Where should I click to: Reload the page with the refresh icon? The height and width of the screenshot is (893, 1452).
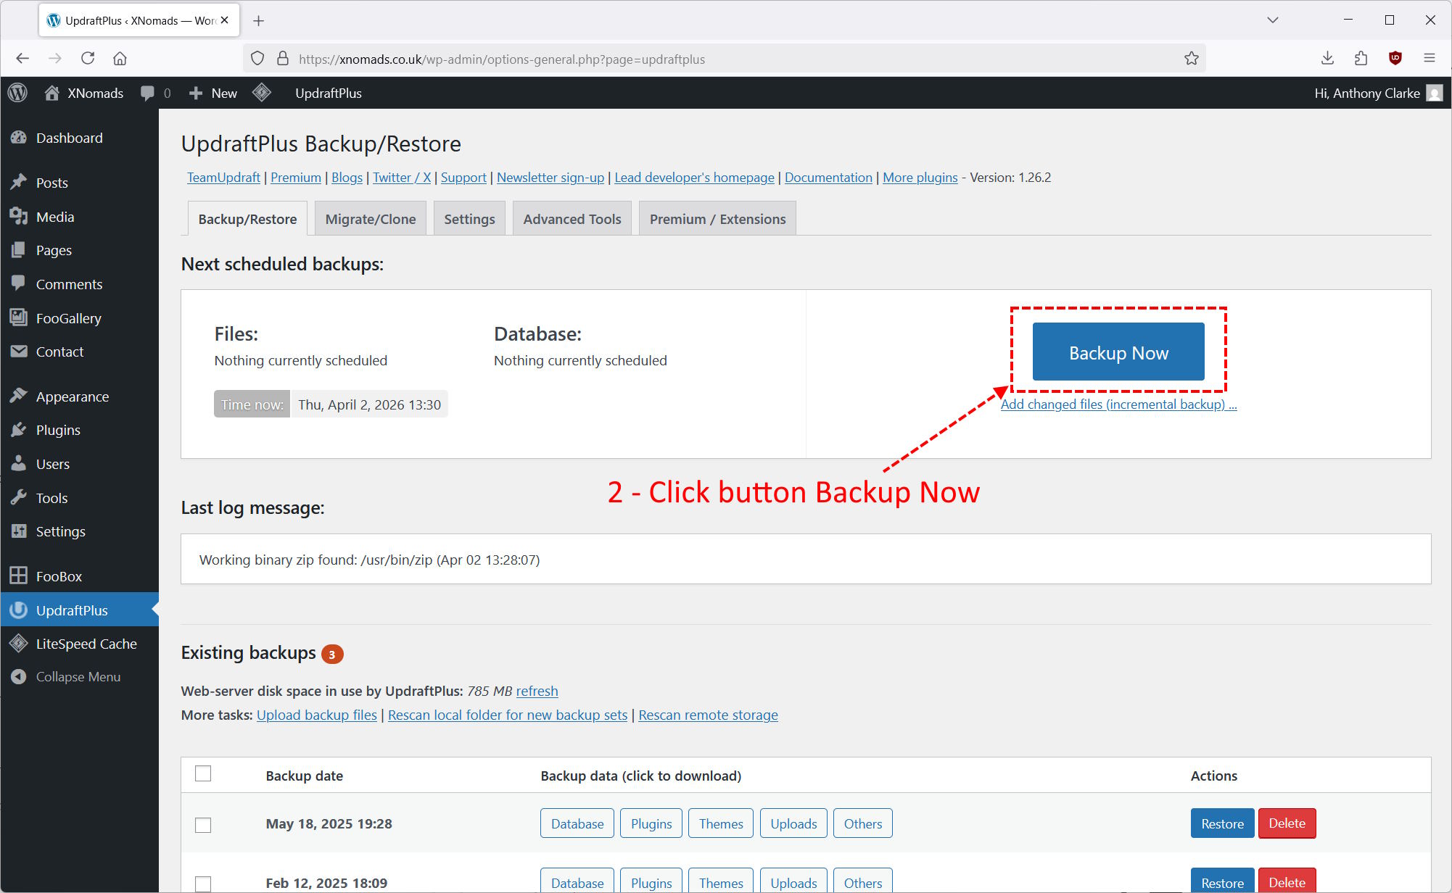tap(88, 59)
